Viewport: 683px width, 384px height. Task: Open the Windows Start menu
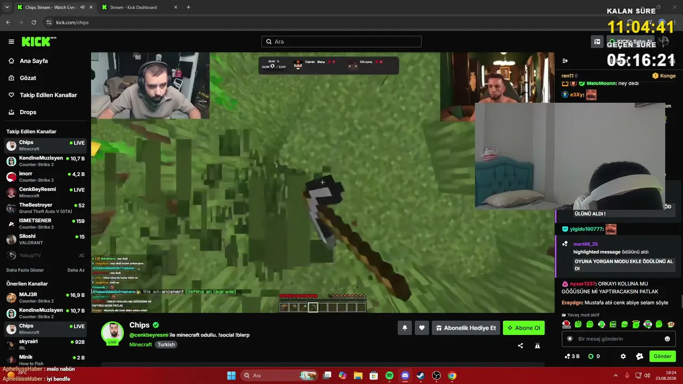tap(231, 375)
